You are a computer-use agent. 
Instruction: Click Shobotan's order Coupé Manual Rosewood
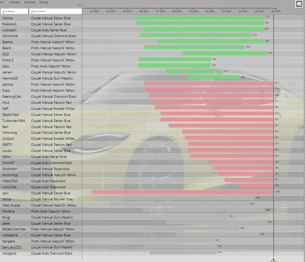[50, 169]
